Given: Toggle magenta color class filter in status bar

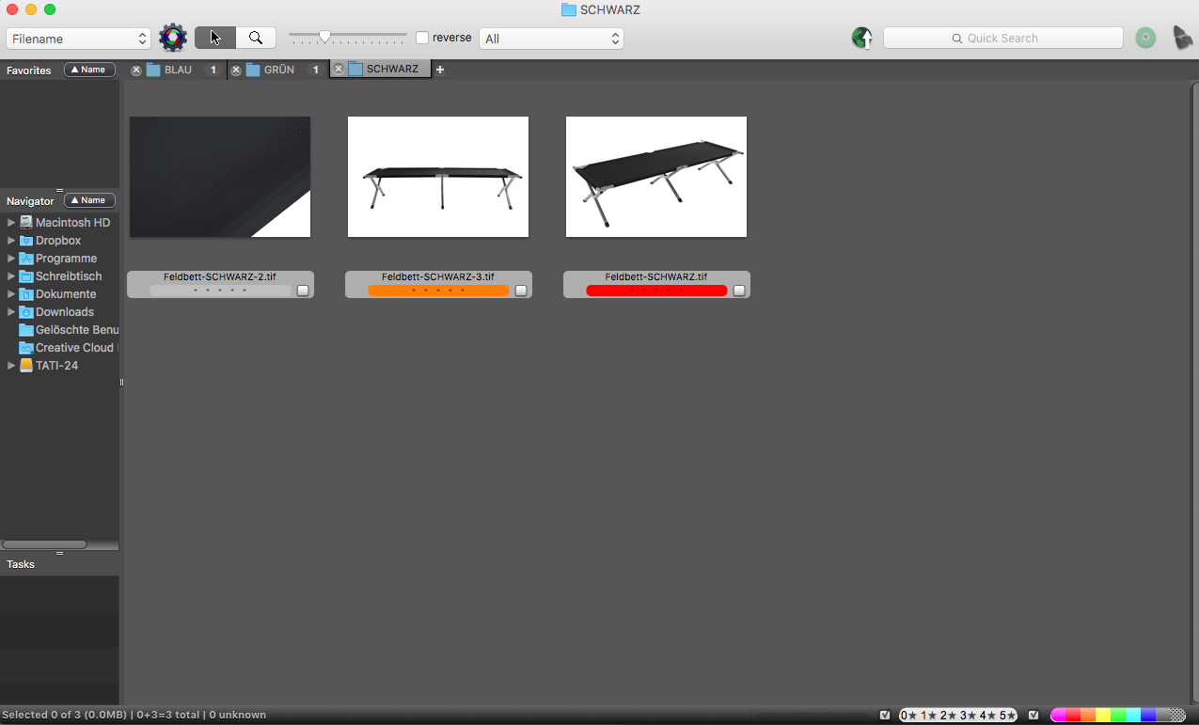Looking at the screenshot, I should [1058, 716].
